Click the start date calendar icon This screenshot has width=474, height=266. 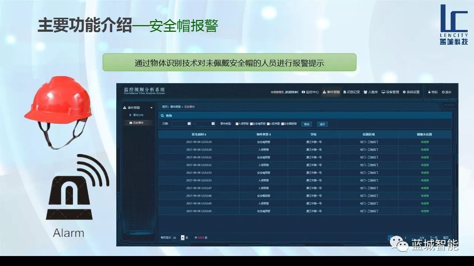189,124
